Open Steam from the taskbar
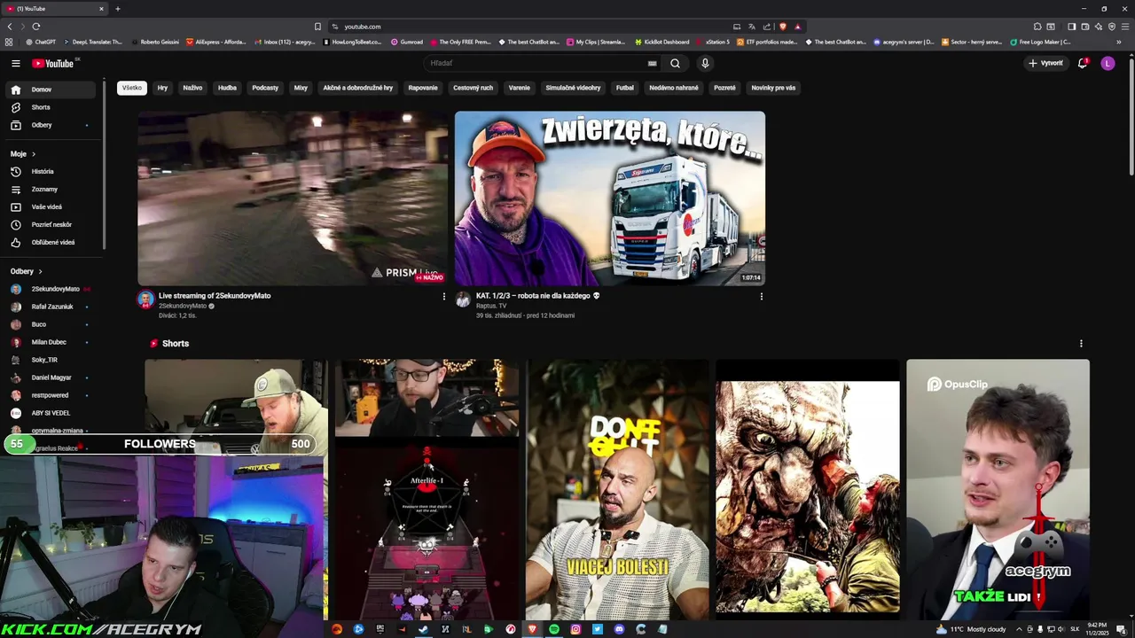 coord(424,629)
